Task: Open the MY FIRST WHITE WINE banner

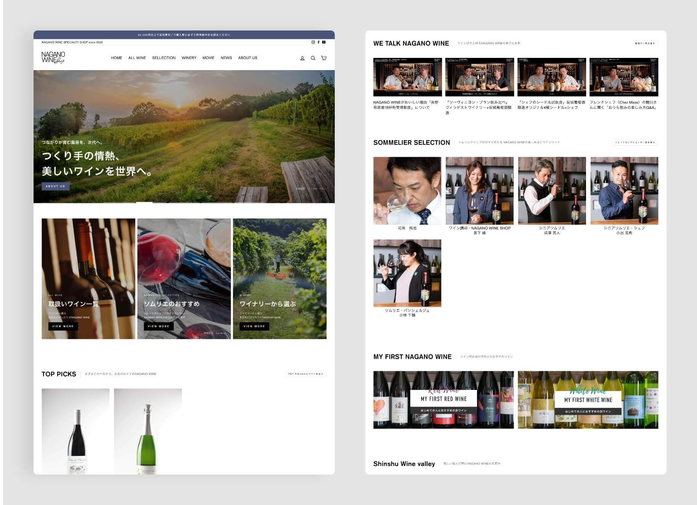Action: pos(588,400)
